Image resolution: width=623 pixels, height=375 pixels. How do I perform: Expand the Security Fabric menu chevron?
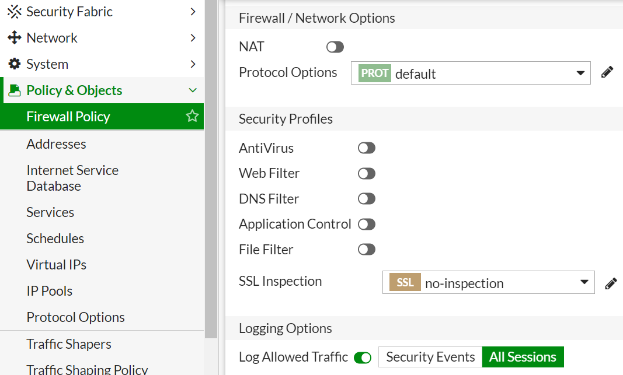click(x=193, y=12)
